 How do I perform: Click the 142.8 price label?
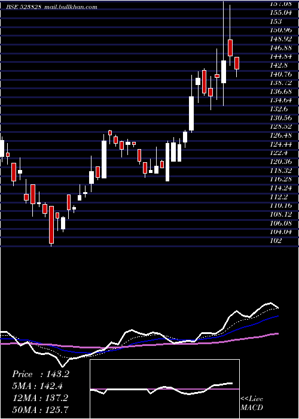tap(279, 65)
